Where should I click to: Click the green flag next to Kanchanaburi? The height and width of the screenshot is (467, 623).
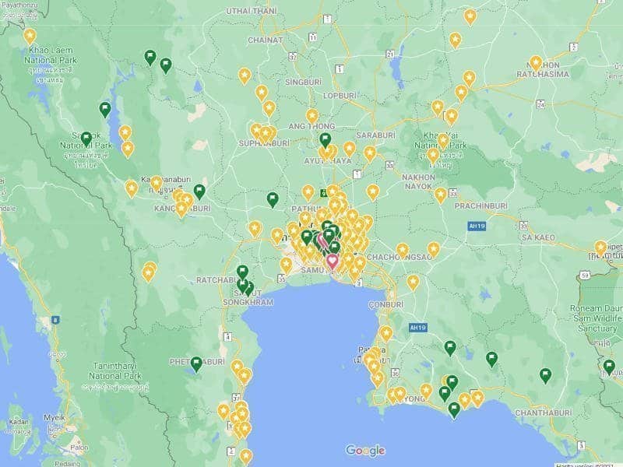coord(199,191)
